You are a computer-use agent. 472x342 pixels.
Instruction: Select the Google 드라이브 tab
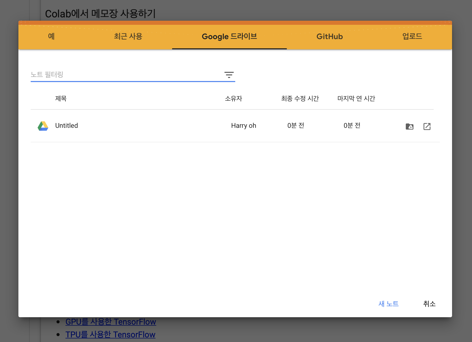click(x=229, y=36)
